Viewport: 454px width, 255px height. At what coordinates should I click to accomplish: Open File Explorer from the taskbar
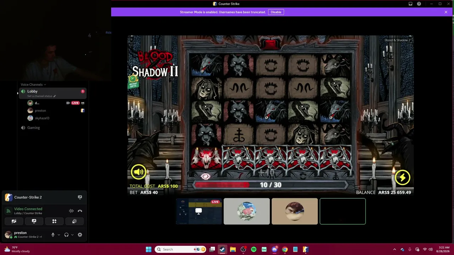(233, 249)
